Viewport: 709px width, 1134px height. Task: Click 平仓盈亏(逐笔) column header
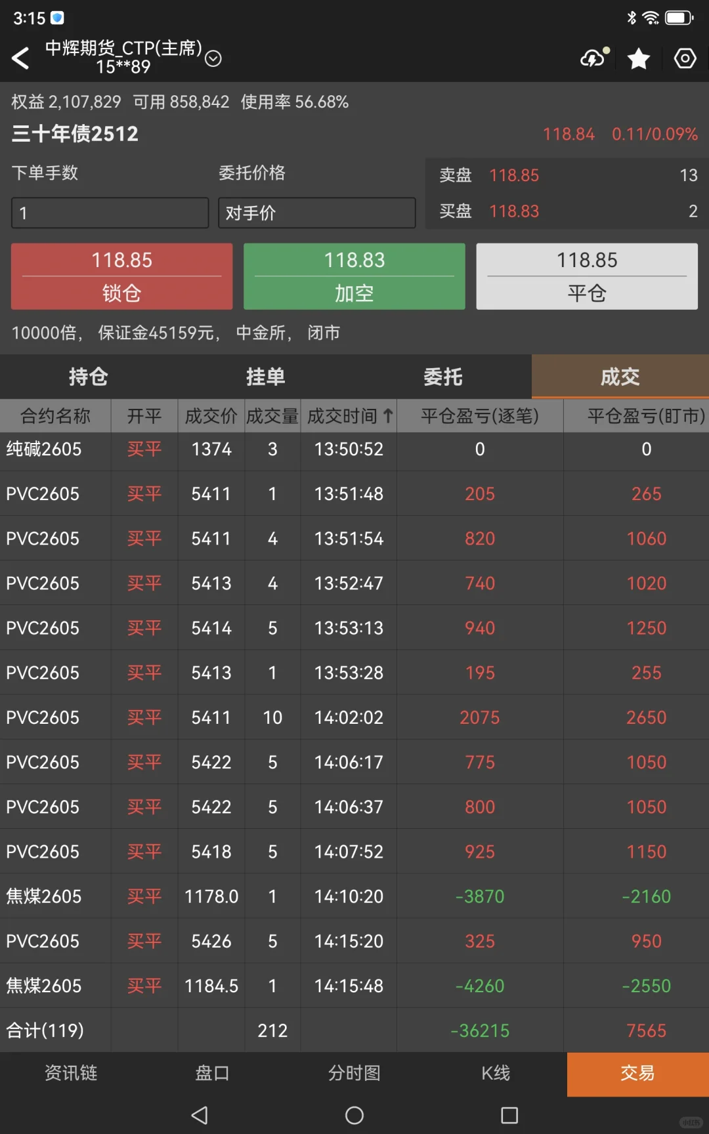[480, 415]
